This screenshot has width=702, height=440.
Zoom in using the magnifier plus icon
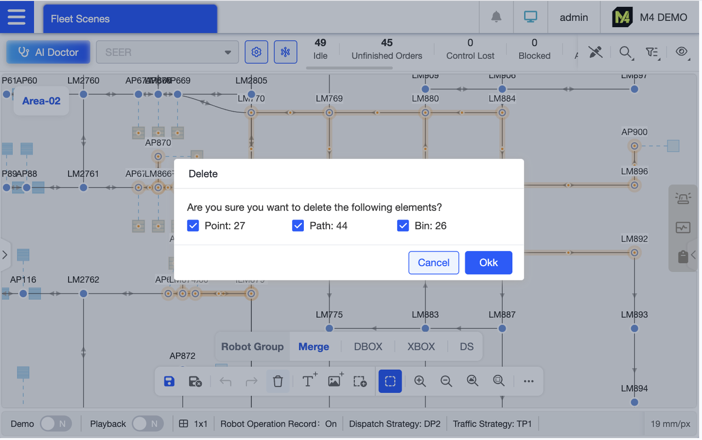pyautogui.click(x=420, y=381)
